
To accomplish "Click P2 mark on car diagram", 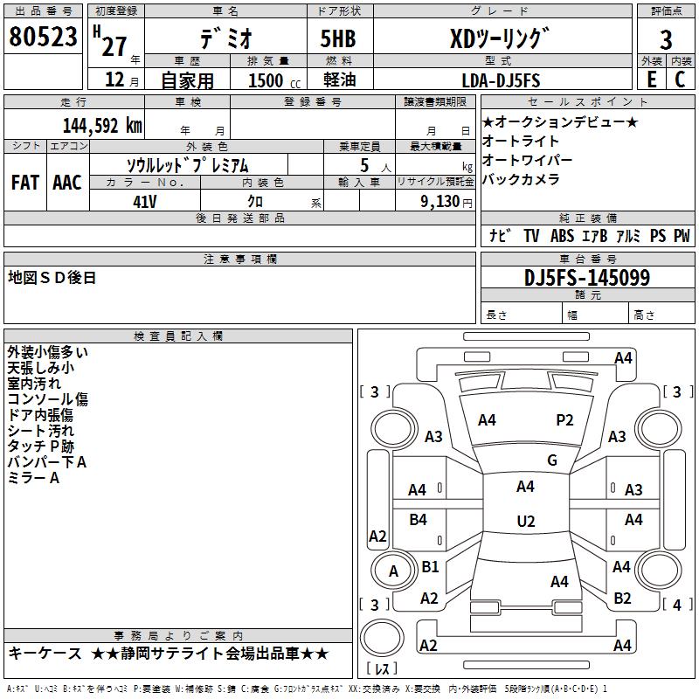I will pyautogui.click(x=564, y=420).
